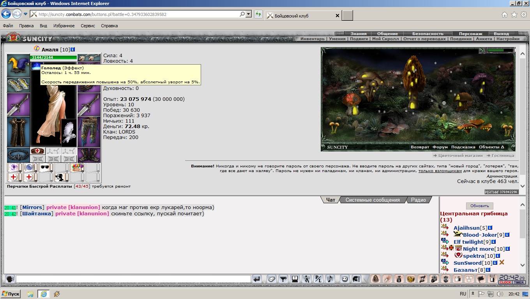This screenshot has height=299, width=530.
Task: Click the IE Home icon
Action: [505, 14]
